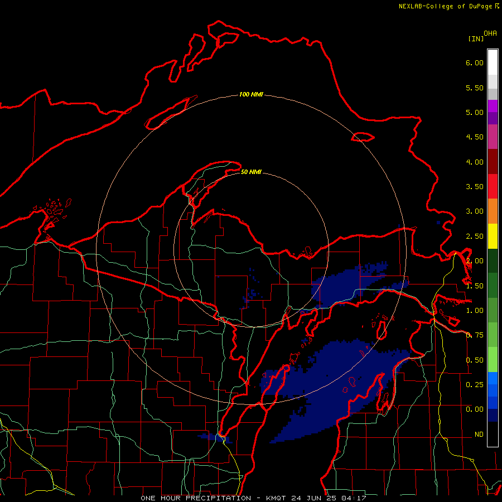Pick the dark red legend swatch beside 4.00
The height and width of the screenshot is (502, 502).
point(493,162)
